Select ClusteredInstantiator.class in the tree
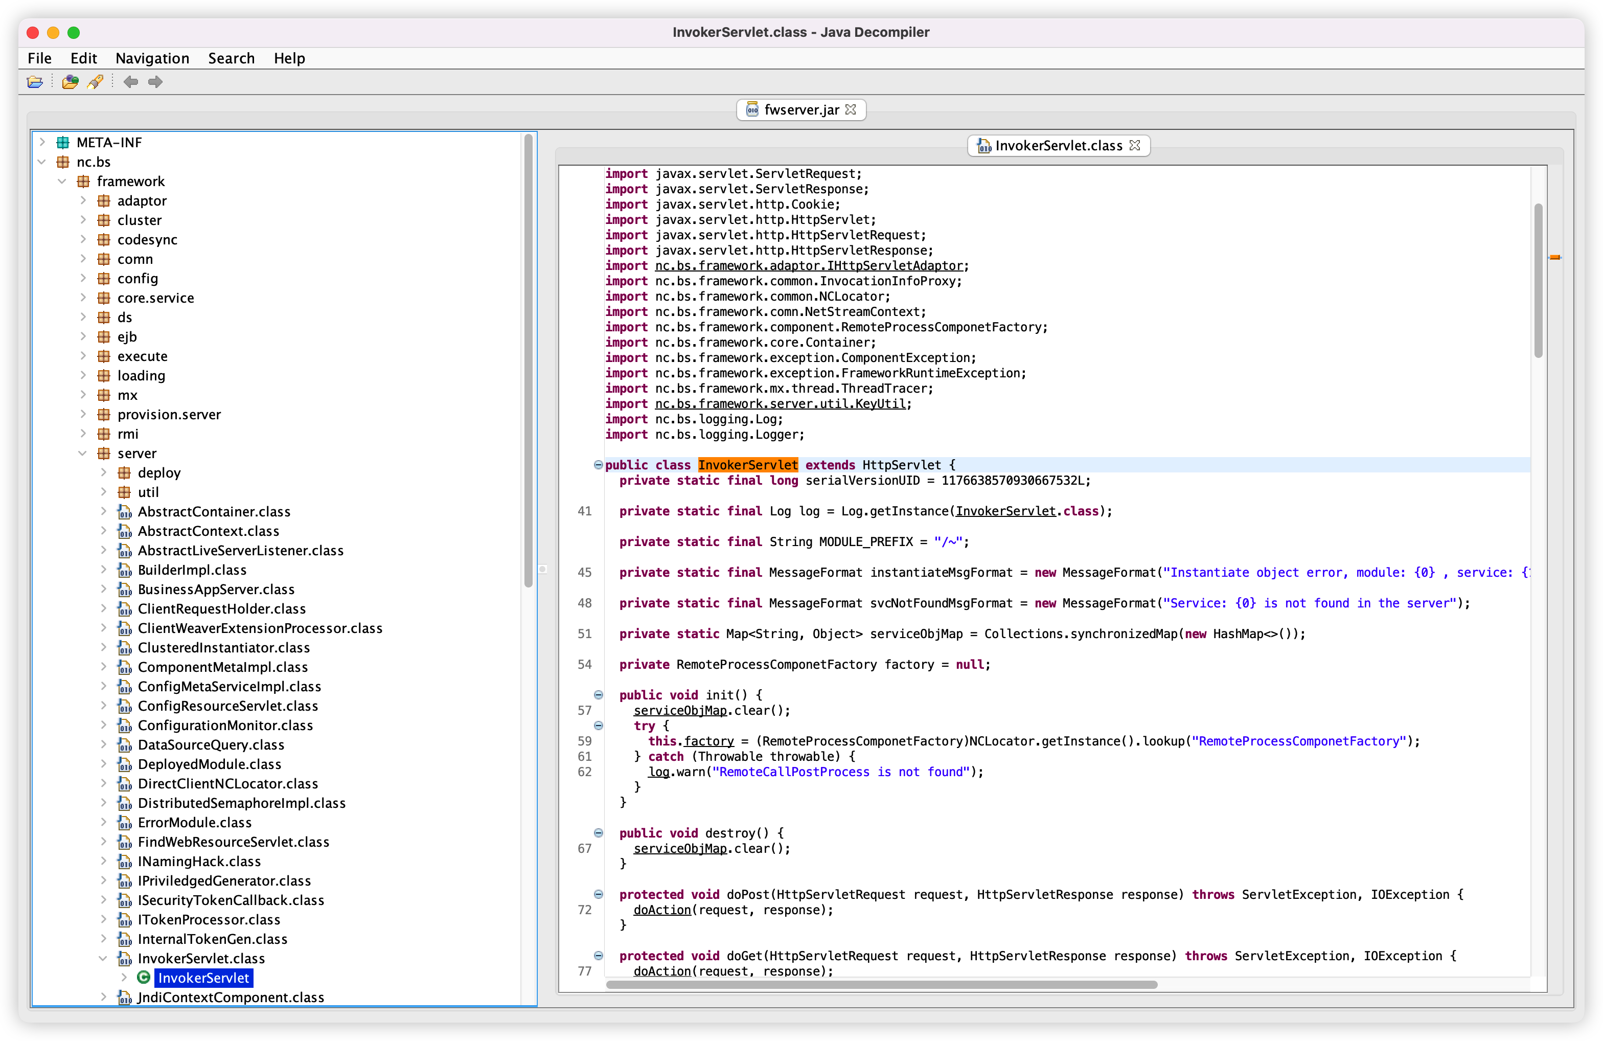 (223, 647)
